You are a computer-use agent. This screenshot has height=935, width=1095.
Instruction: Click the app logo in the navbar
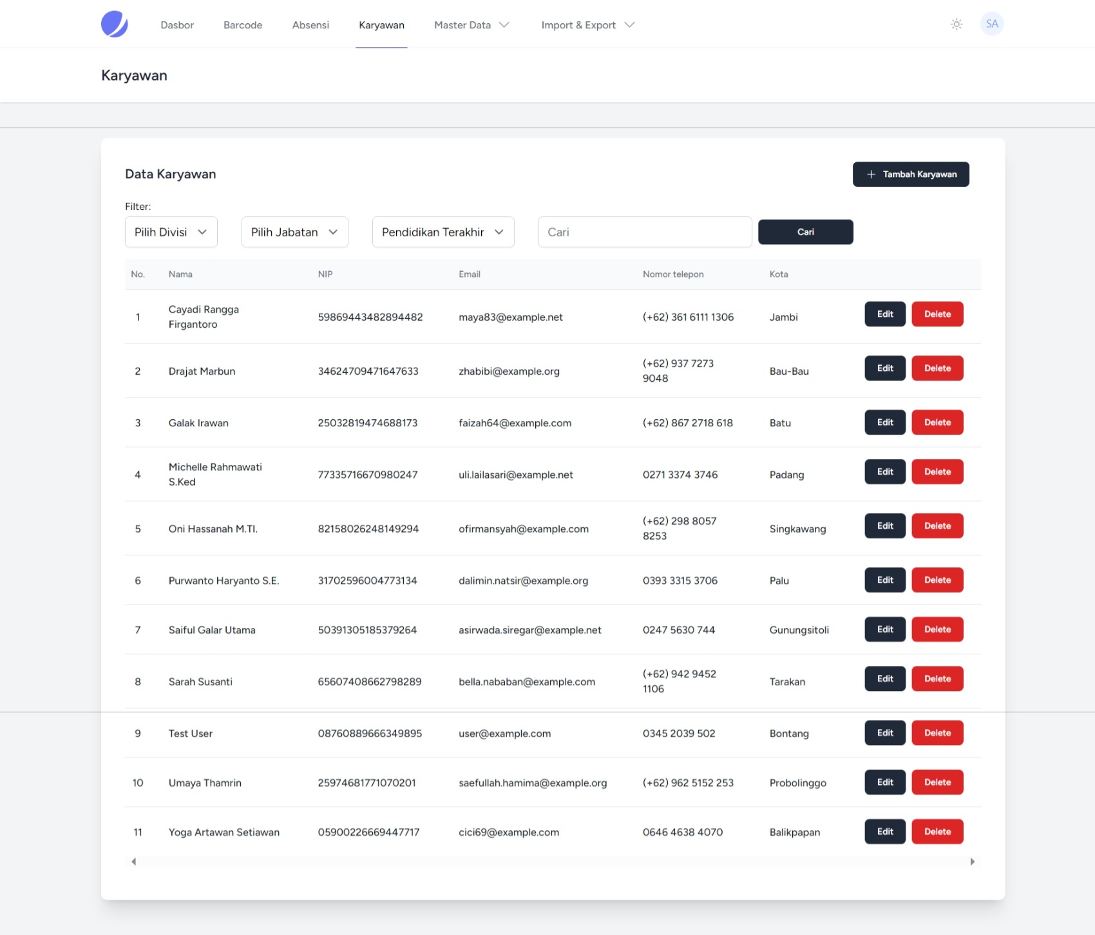coord(115,24)
